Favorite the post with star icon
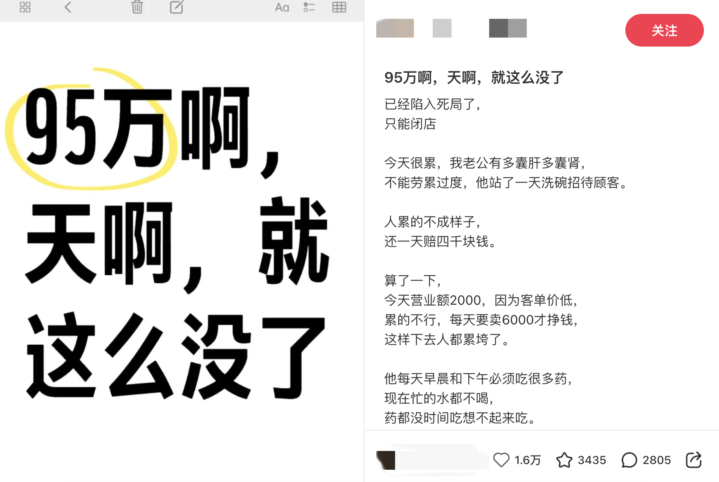Image resolution: width=719 pixels, height=482 pixels. (x=564, y=460)
